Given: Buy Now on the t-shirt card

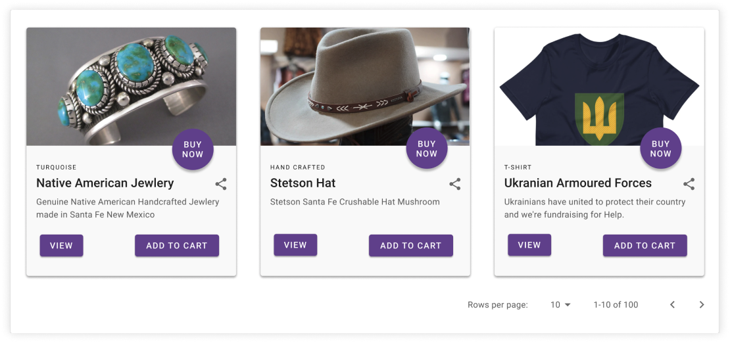Looking at the screenshot, I should pyautogui.click(x=661, y=149).
